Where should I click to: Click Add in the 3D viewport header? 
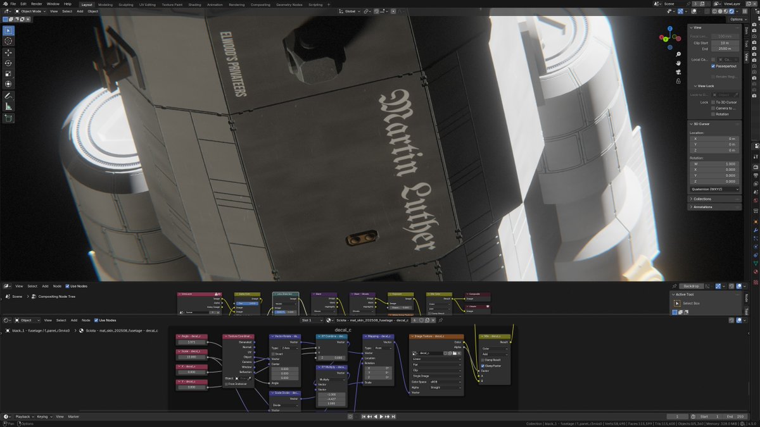pyautogui.click(x=80, y=11)
